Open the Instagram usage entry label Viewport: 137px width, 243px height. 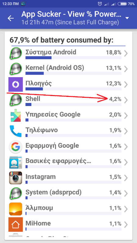[x=40, y=177]
